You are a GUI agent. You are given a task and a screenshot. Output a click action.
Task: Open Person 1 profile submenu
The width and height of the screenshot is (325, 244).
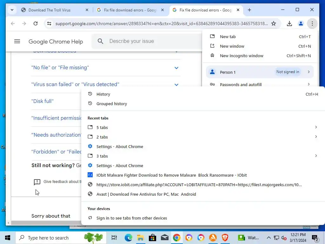pos(260,72)
